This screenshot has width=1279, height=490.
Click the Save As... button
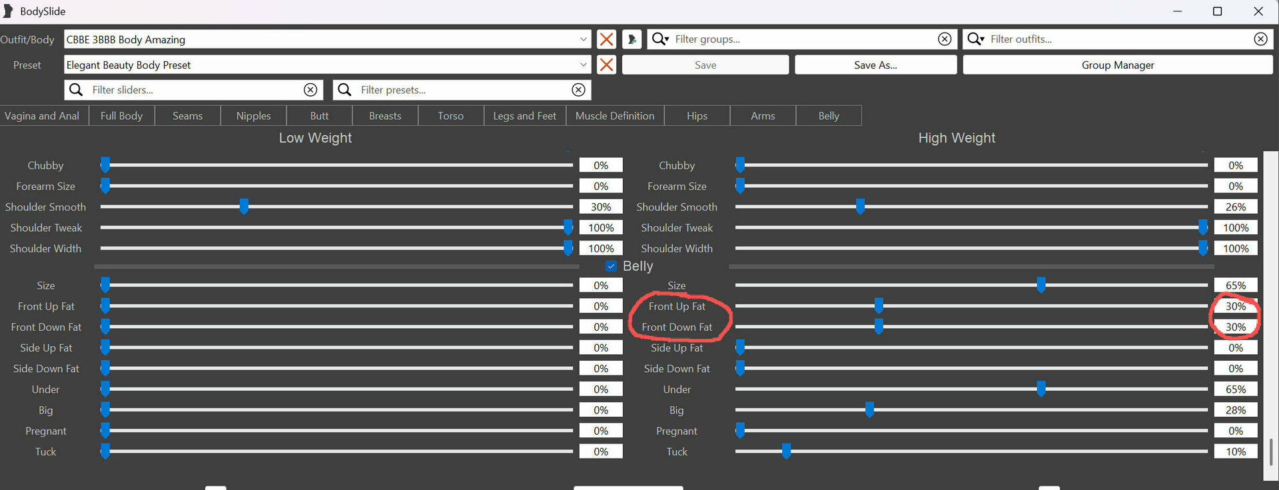click(x=875, y=65)
